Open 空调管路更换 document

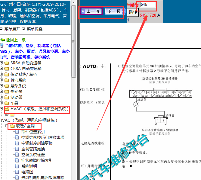pyautogui.click(x=33, y=149)
